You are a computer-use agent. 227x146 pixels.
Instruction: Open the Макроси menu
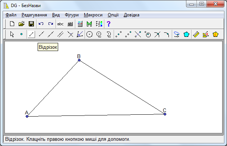pyautogui.click(x=93, y=15)
